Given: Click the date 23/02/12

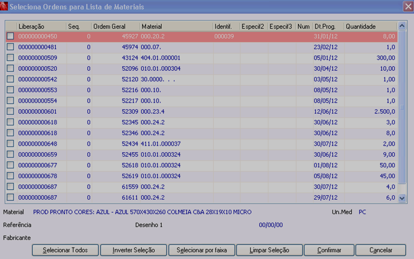Looking at the screenshot, I should pos(326,47).
